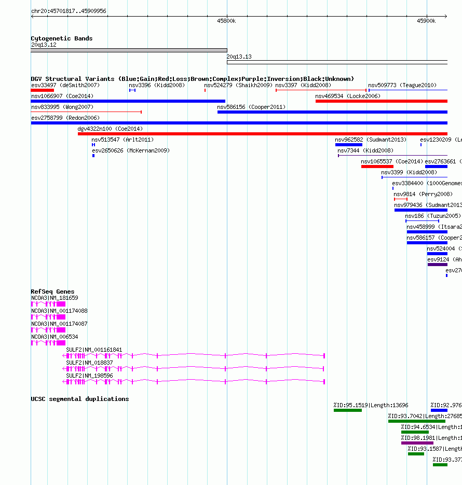Click UCSC segmental duplications track title
Viewport: 462px width, 485px height.
tap(80, 399)
